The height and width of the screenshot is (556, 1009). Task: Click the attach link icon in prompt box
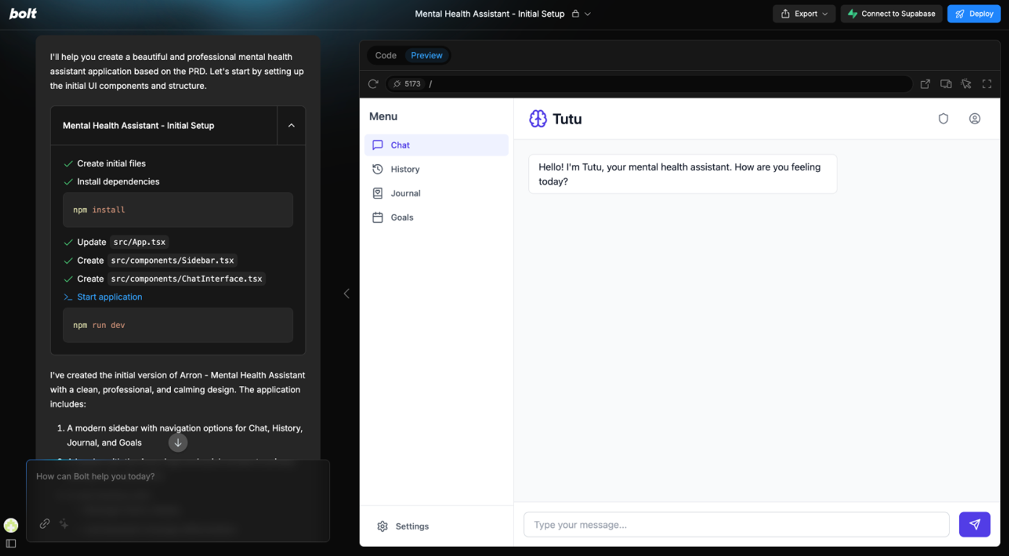click(45, 523)
